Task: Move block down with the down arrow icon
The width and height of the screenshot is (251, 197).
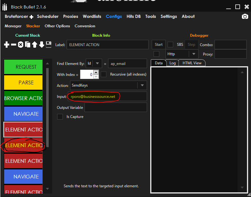Action: (41, 45)
